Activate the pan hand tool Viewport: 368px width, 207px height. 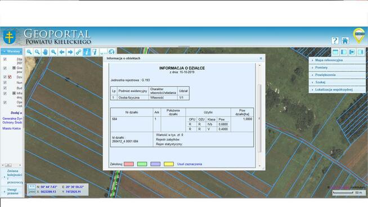45,52
